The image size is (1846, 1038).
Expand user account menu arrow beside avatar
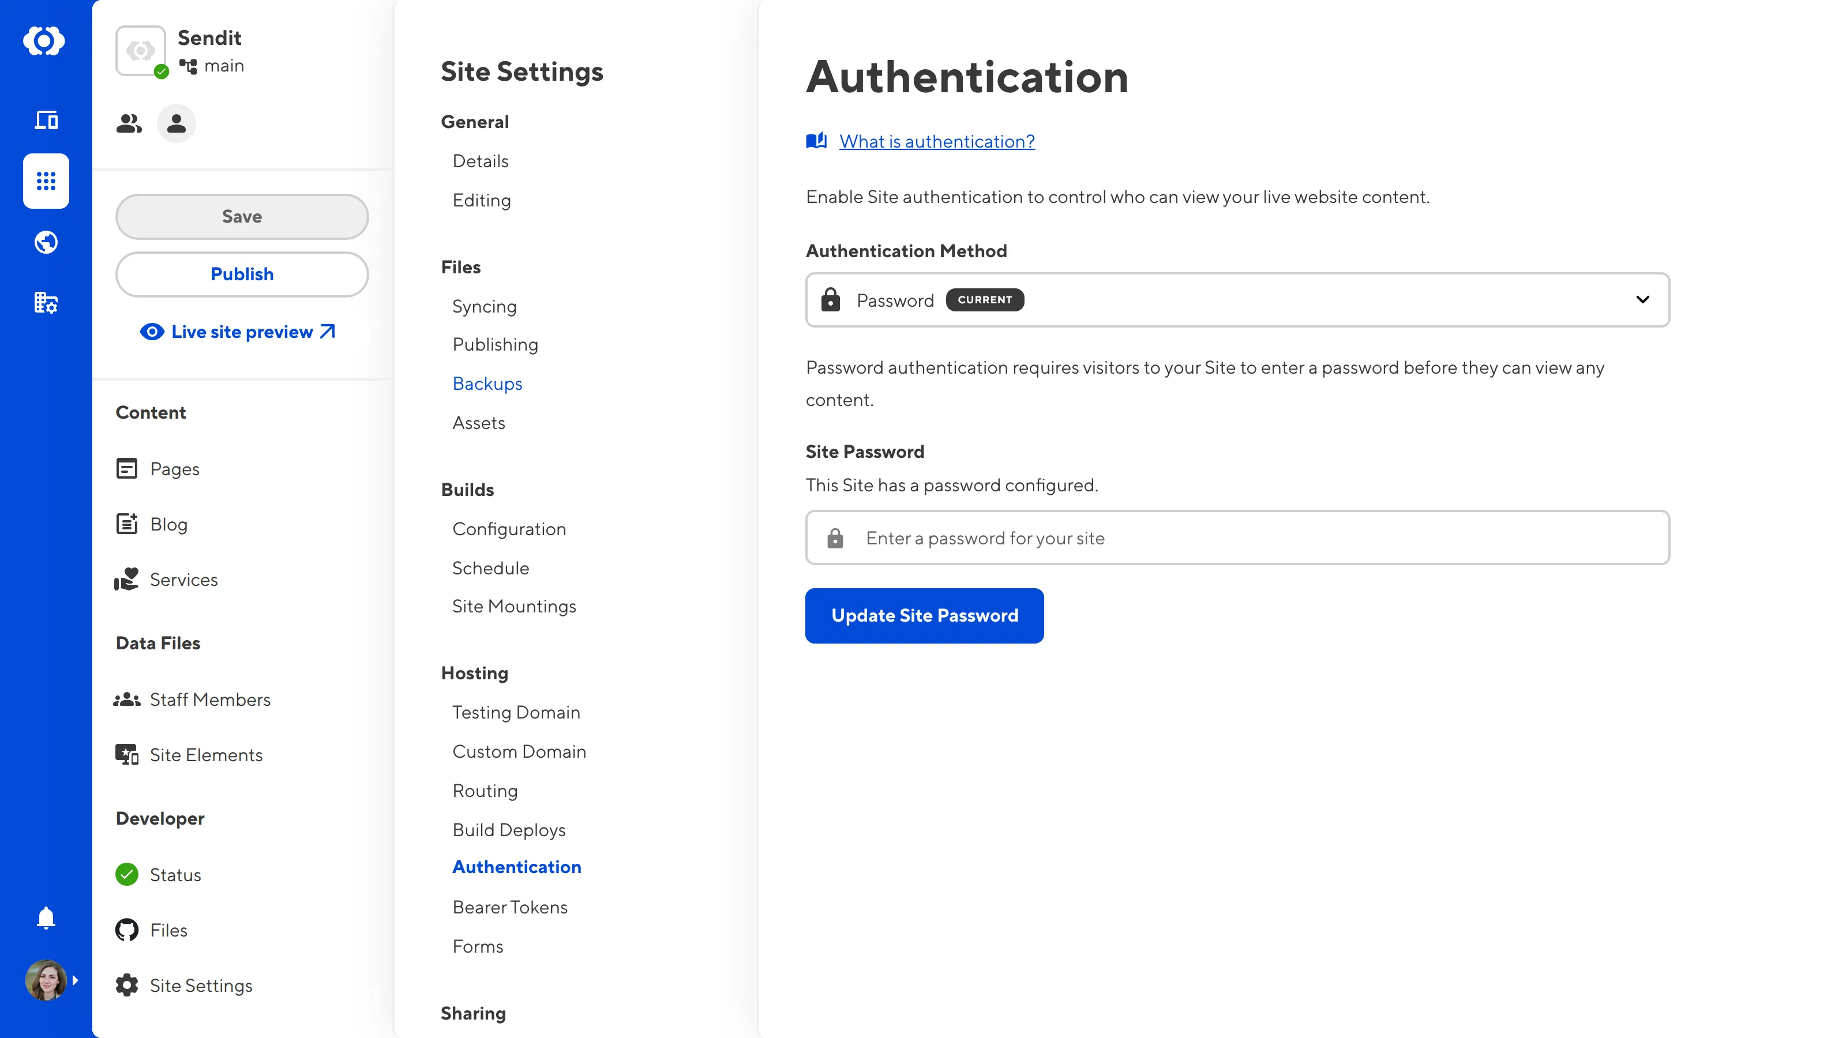[75, 980]
